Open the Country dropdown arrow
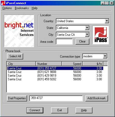The image size is (115, 117). click(107, 21)
